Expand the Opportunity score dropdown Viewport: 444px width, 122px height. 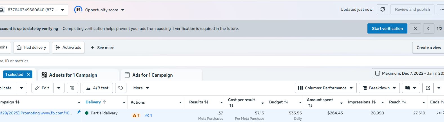pos(123,10)
